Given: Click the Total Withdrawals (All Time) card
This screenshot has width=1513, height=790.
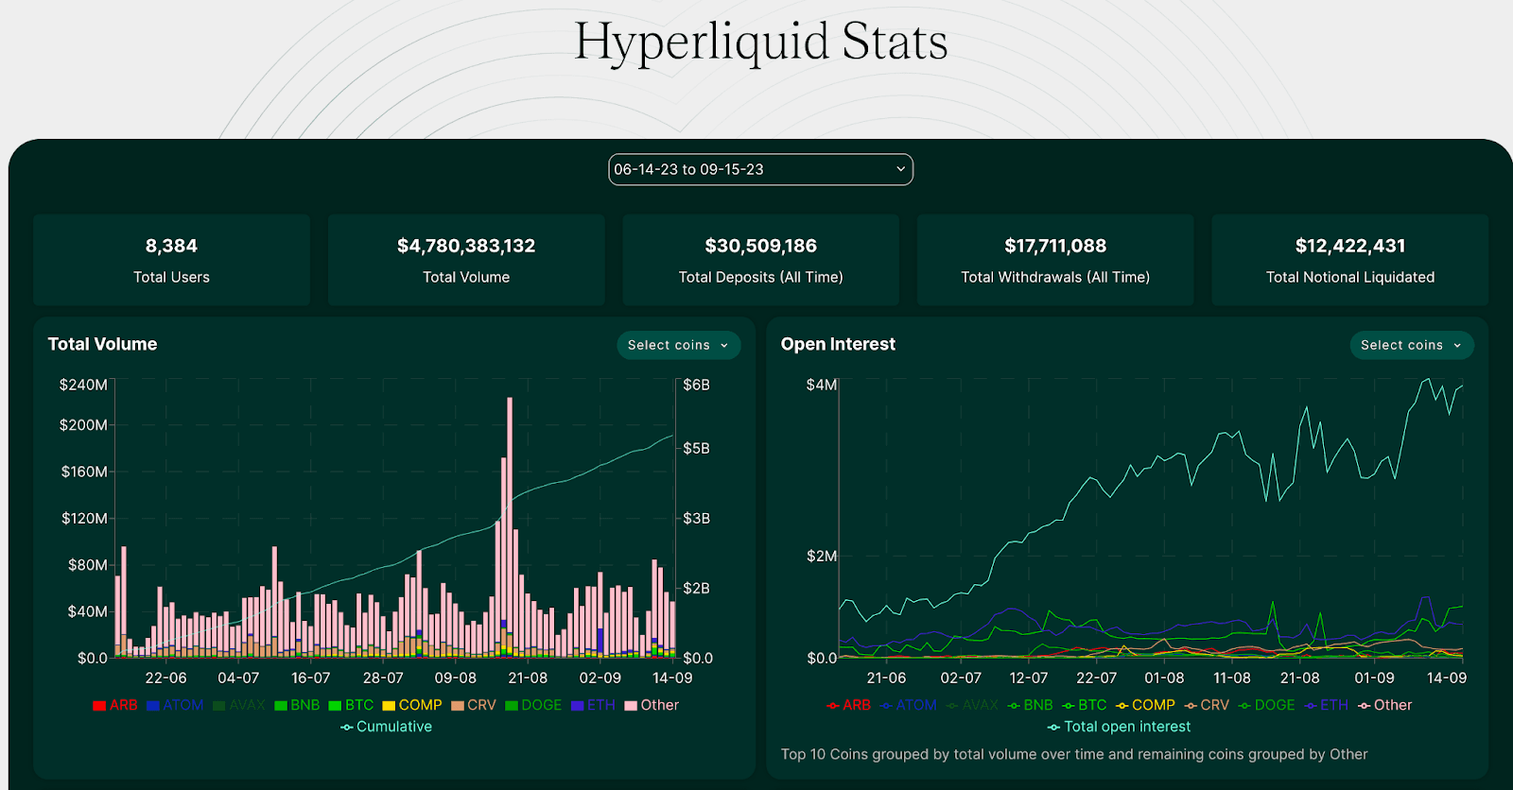Looking at the screenshot, I should tap(1055, 260).
